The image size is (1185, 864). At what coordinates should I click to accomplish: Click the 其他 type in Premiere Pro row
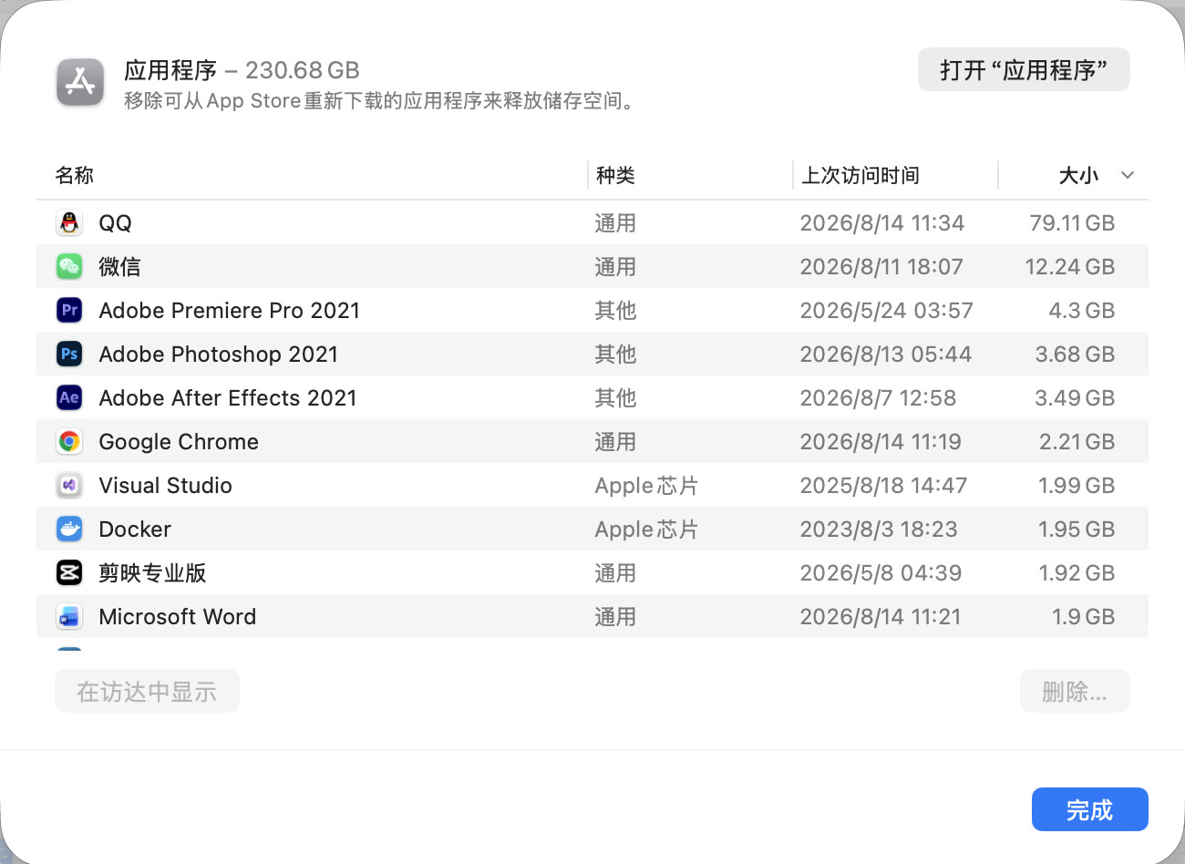point(615,310)
